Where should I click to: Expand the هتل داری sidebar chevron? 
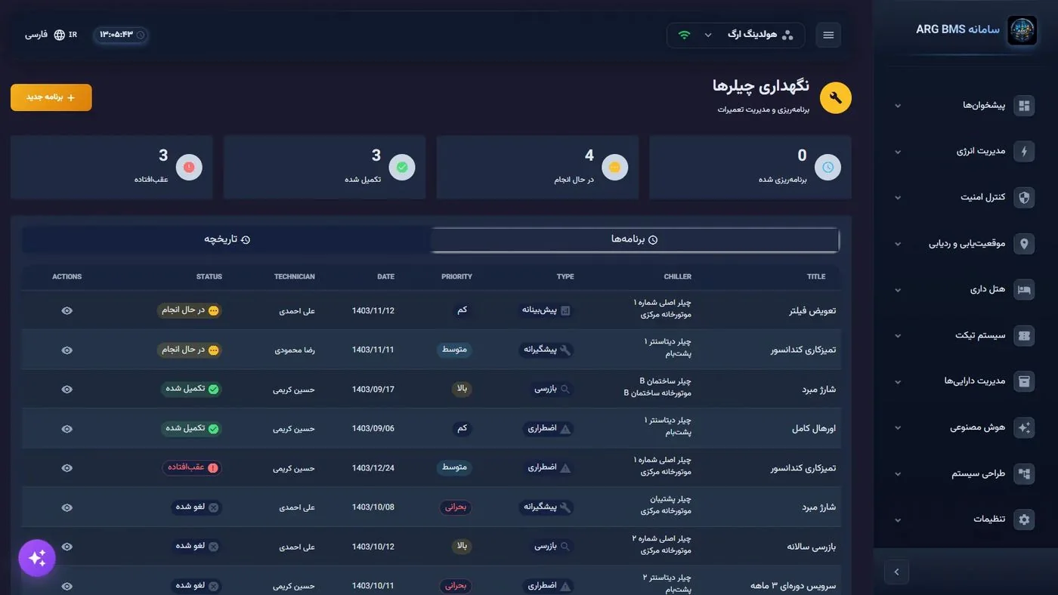click(898, 290)
